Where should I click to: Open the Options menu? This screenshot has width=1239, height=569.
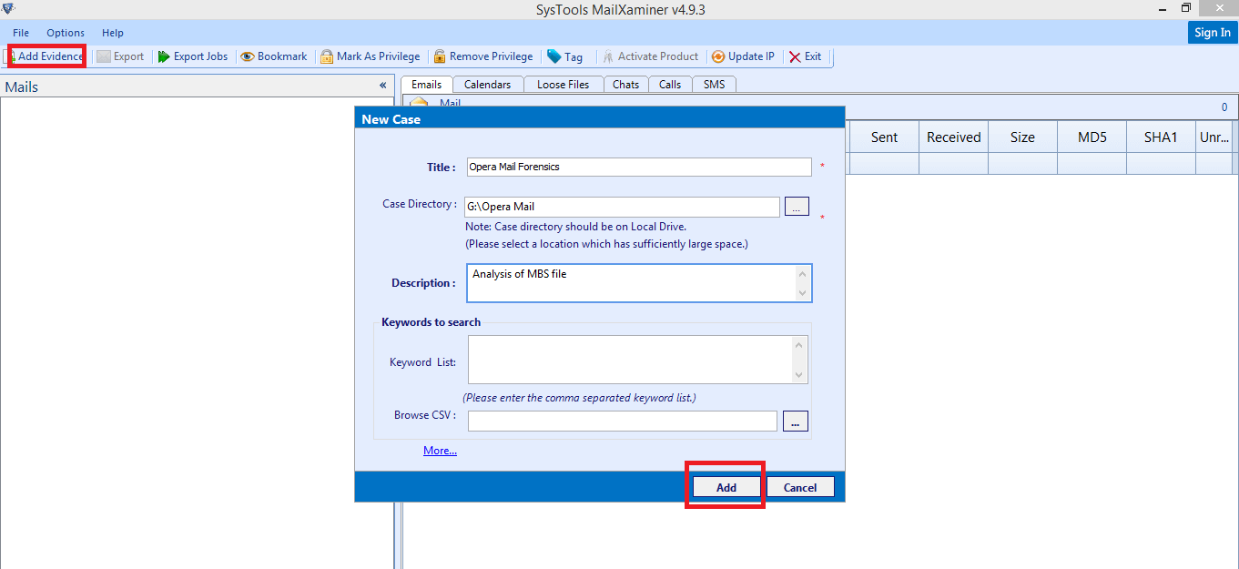coord(66,33)
